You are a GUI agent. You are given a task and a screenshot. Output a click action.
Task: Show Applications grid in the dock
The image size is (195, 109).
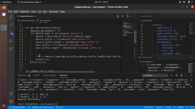[x=4, y=106]
